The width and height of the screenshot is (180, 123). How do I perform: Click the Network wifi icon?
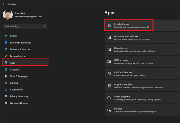point(6,49)
